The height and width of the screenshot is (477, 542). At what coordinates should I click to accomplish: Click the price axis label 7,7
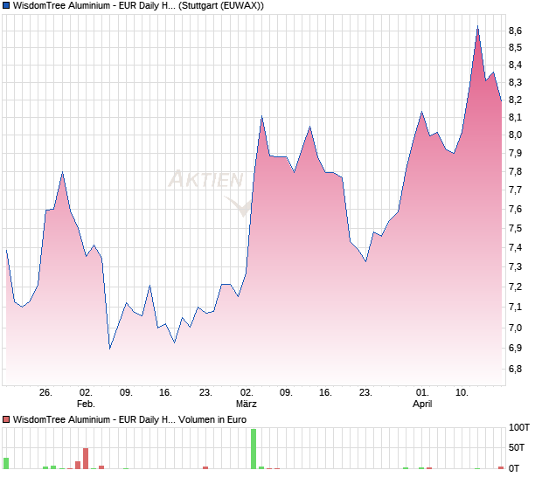pyautogui.click(x=515, y=190)
